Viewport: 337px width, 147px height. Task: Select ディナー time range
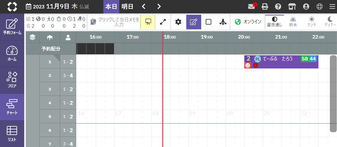(330, 22)
